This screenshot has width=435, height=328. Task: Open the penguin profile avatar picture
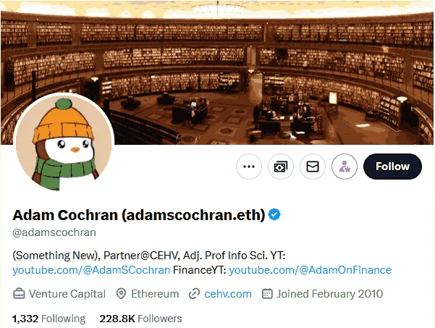point(64,143)
